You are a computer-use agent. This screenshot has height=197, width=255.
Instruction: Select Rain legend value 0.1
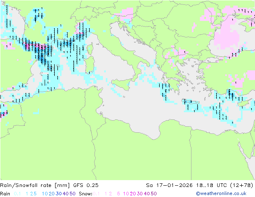17,194
